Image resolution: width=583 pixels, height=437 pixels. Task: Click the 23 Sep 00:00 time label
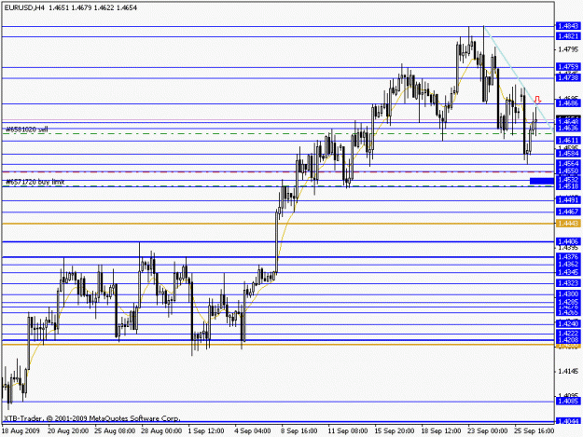click(x=488, y=431)
